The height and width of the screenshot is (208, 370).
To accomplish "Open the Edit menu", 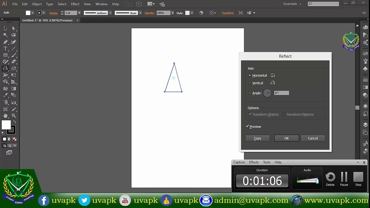I will click(x=25, y=4).
